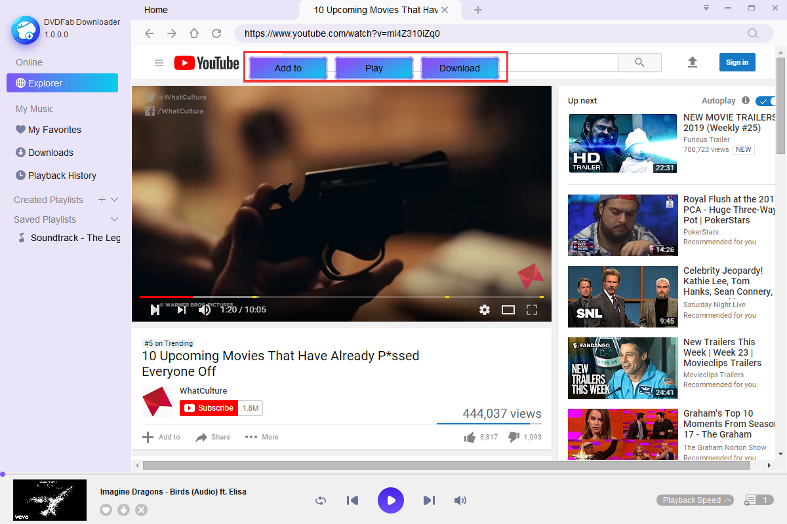This screenshot has height=524, width=787.
Task: Click the bottom player track progress bar
Action: click(393, 474)
